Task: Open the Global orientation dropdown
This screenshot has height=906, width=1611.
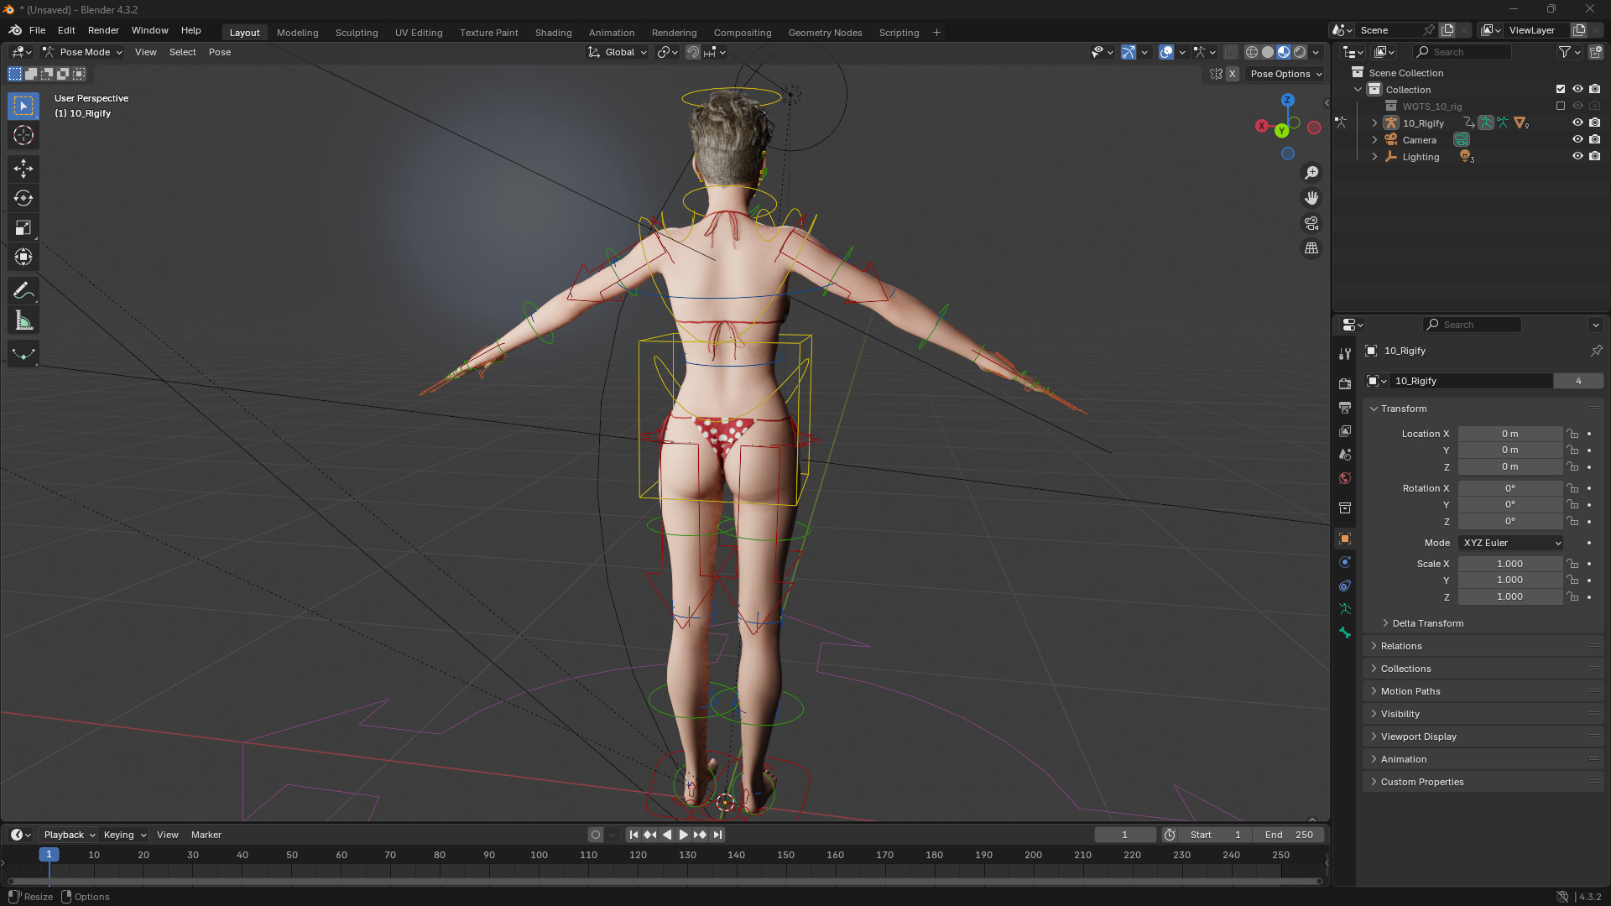Action: (x=618, y=52)
